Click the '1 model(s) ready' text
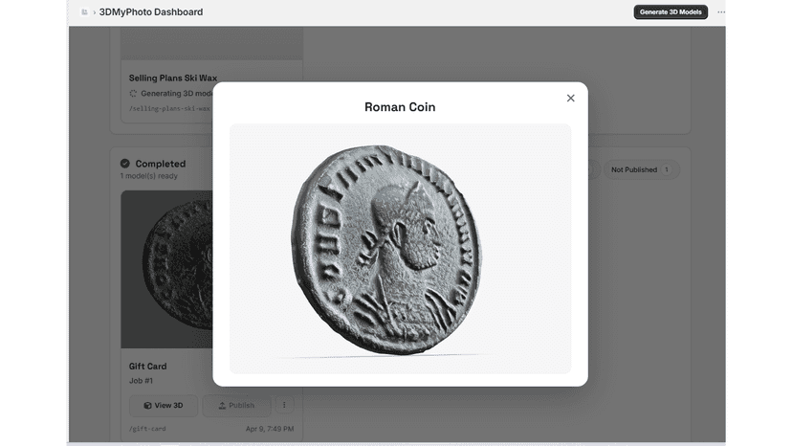792x446 pixels. coord(149,176)
